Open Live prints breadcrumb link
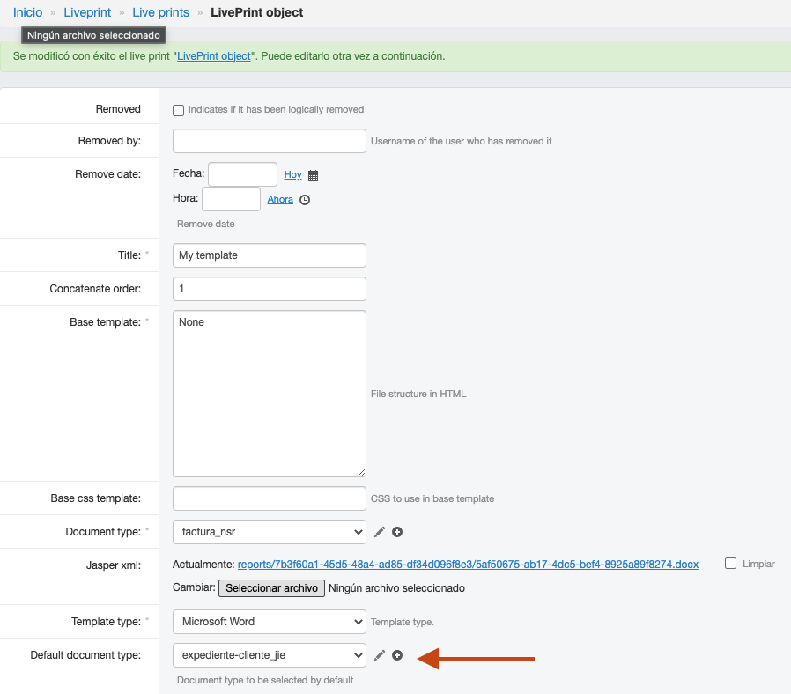The height and width of the screenshot is (694, 791). (x=161, y=12)
